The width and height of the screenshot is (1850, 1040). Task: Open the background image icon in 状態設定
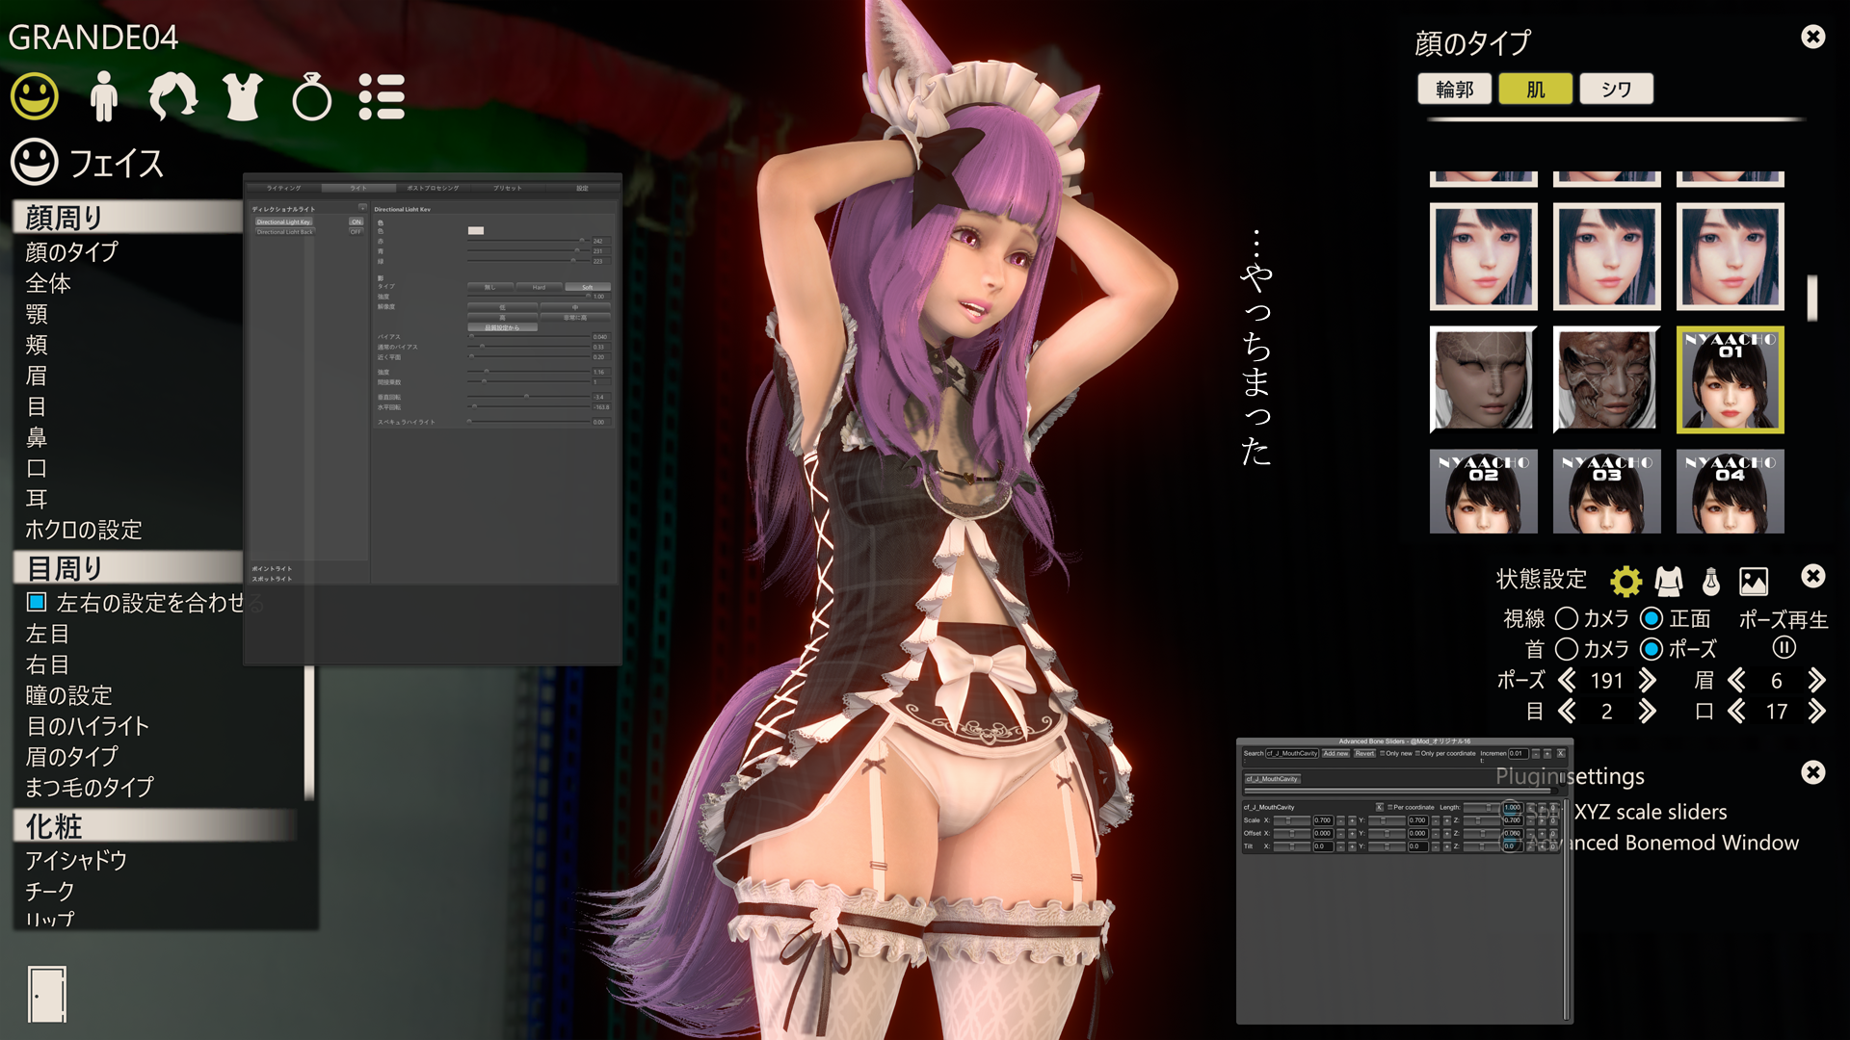pos(1754,581)
